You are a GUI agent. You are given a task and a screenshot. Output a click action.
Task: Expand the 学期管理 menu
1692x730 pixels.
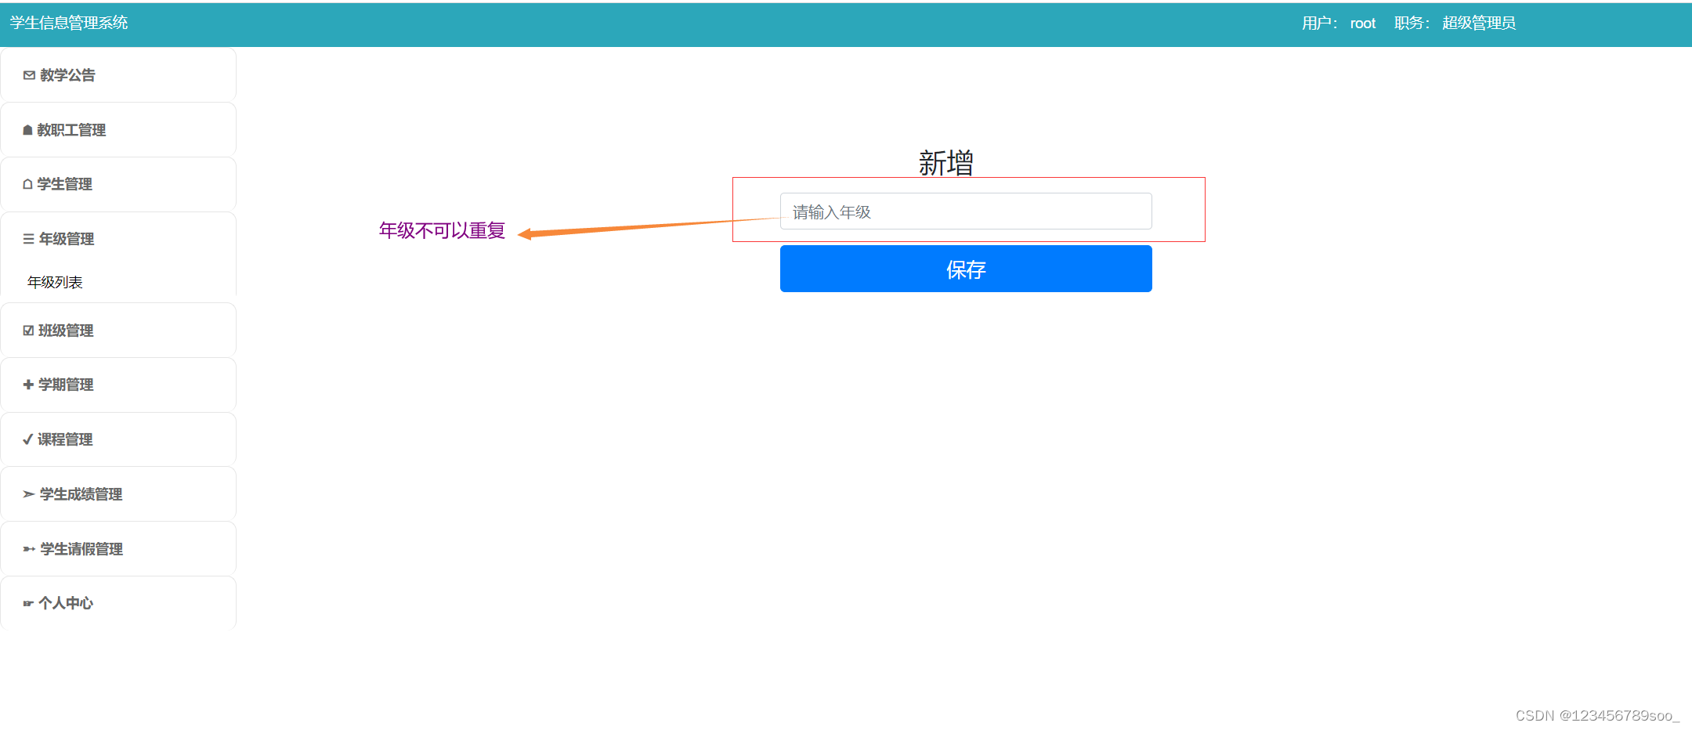tap(118, 385)
